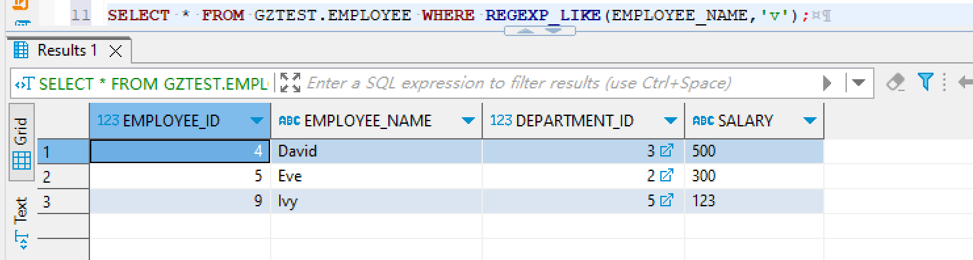Open EMPLOYEE_ID column sort dropdown
973x260 pixels.
(x=256, y=121)
